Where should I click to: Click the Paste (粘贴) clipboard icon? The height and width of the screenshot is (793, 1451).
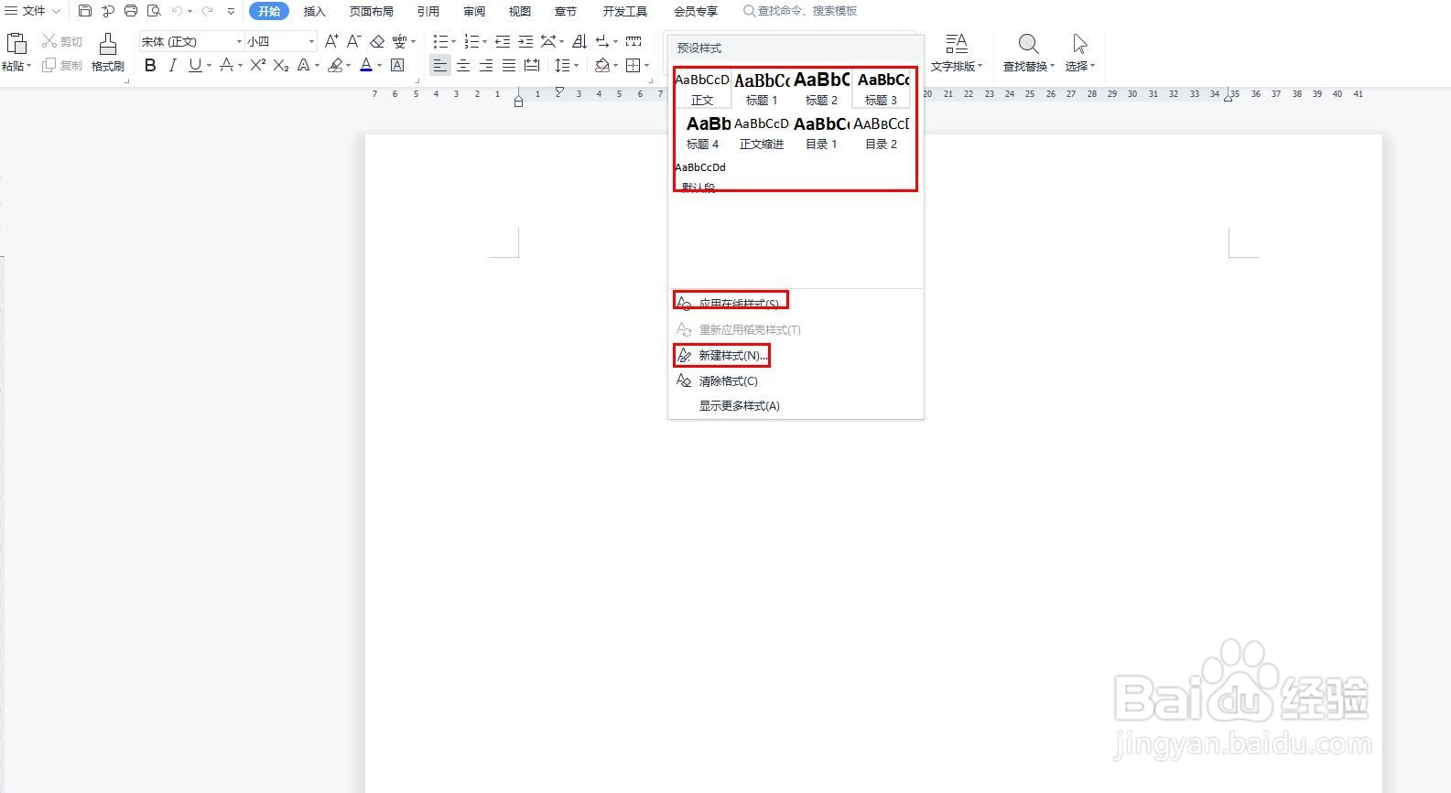click(16, 43)
